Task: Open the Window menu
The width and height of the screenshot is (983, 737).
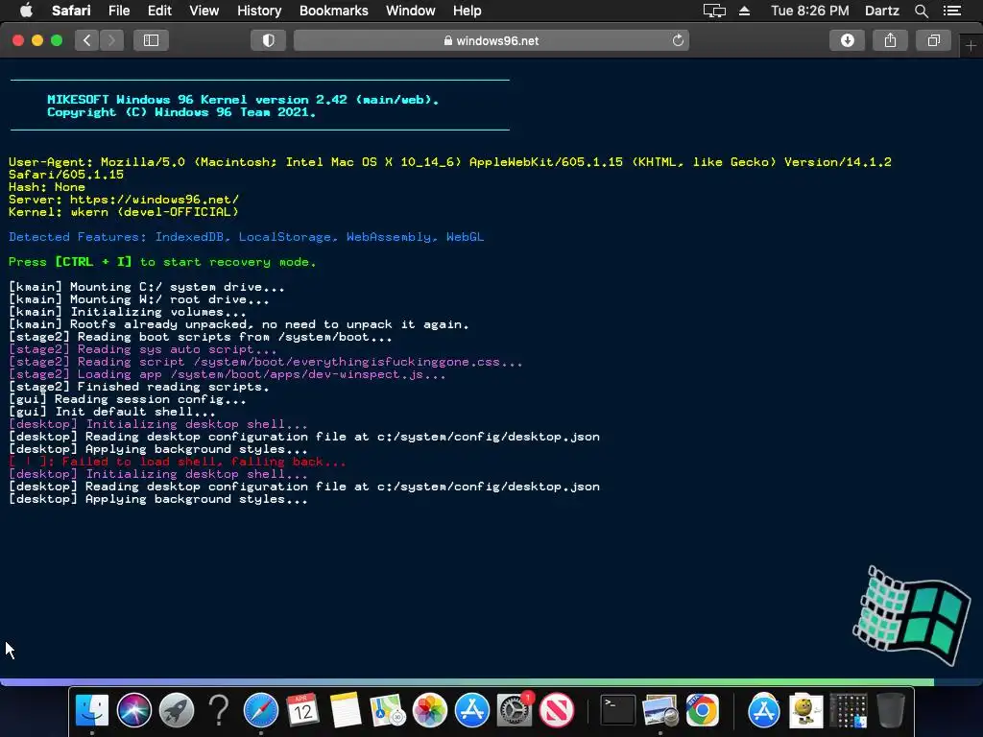Action: pyautogui.click(x=410, y=11)
